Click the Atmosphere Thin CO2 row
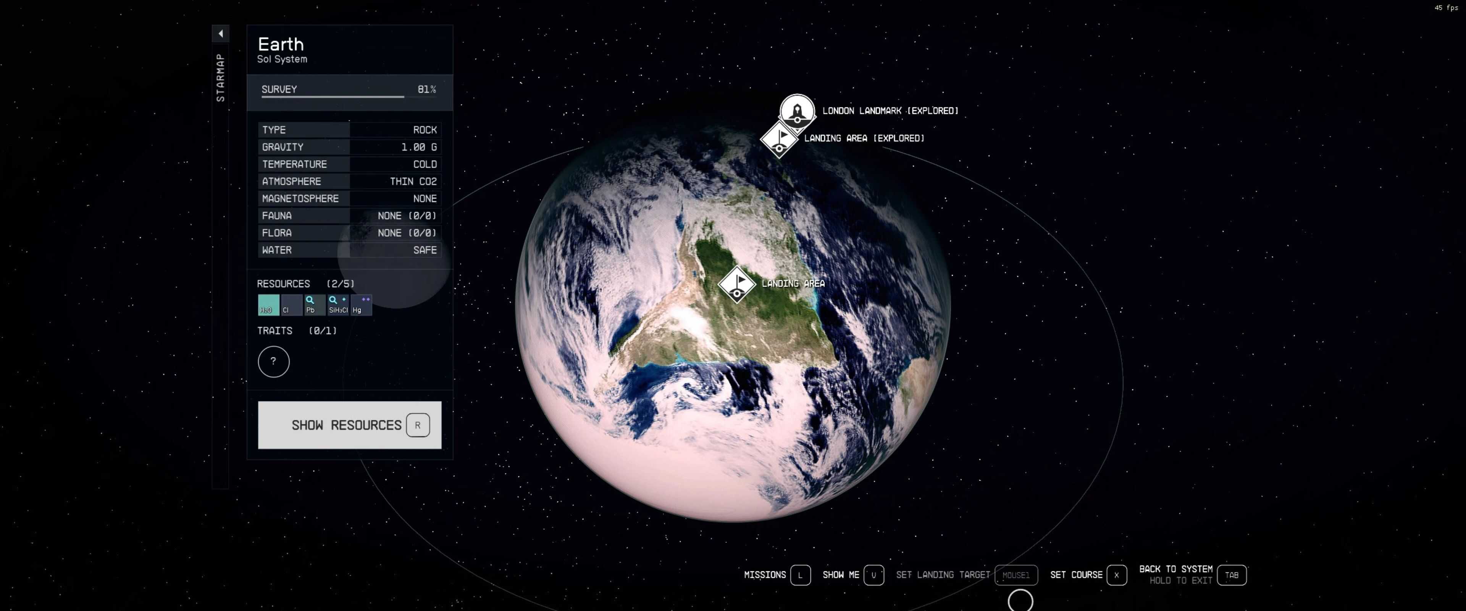This screenshot has width=1466, height=611. tap(349, 181)
